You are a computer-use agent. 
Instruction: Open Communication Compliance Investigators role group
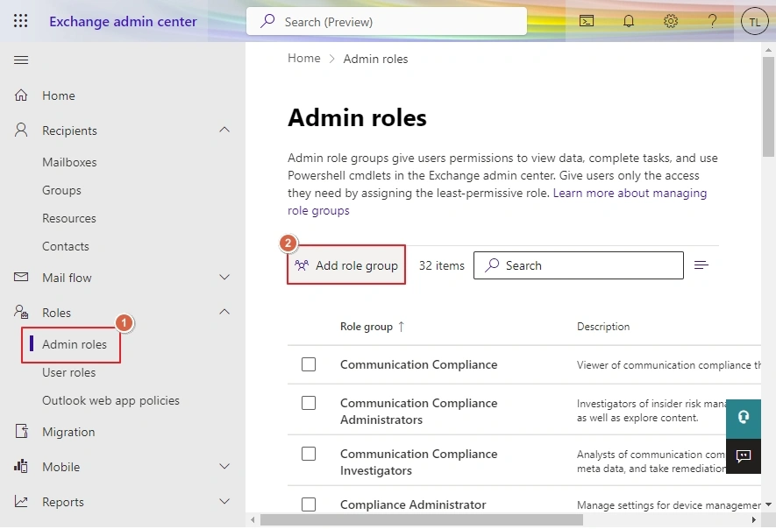point(418,462)
